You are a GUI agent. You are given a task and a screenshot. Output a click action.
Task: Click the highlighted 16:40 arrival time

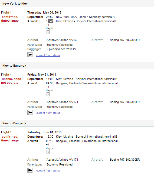(x=50, y=21)
